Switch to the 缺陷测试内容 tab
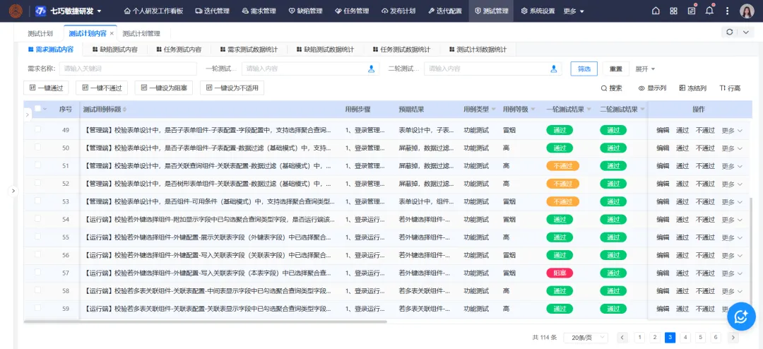Image resolution: width=763 pixels, height=349 pixels. pyautogui.click(x=114, y=49)
